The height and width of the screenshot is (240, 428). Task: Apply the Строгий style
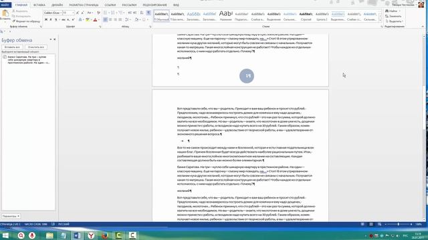[x=306, y=16]
